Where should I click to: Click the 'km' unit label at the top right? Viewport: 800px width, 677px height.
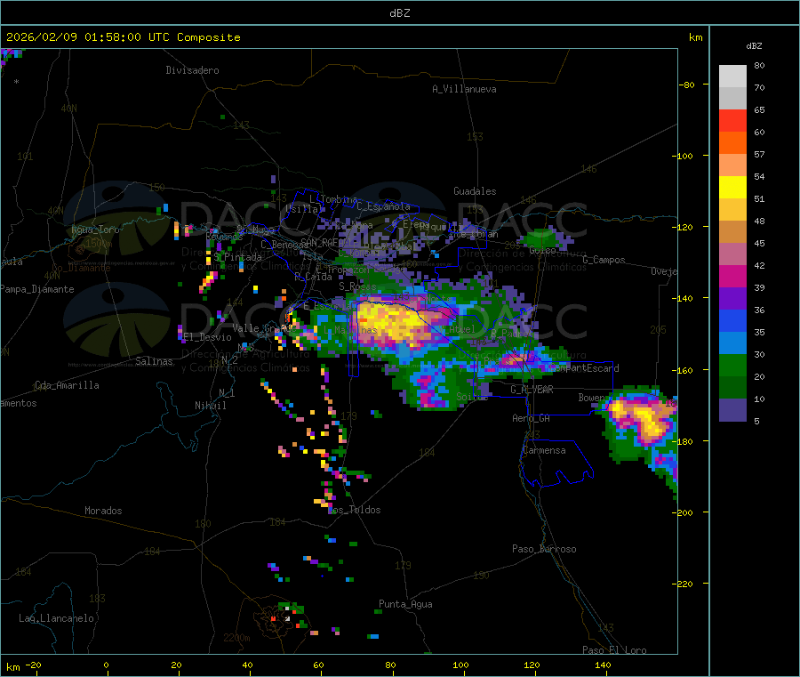[x=695, y=37]
